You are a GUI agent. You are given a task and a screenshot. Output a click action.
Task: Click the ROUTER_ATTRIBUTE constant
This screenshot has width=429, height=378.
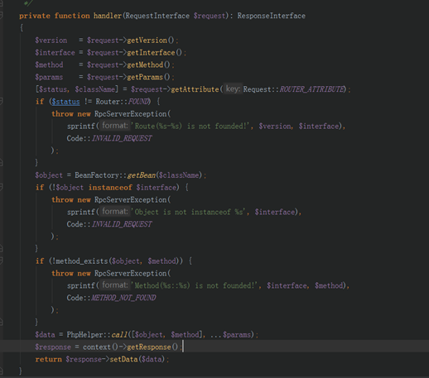312,89
